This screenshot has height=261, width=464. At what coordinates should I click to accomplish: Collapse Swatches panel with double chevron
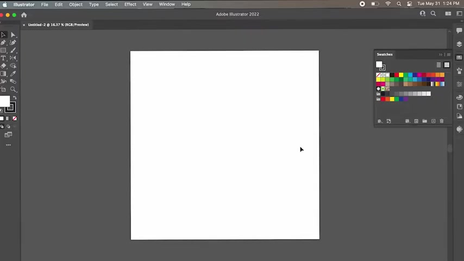coord(440,54)
